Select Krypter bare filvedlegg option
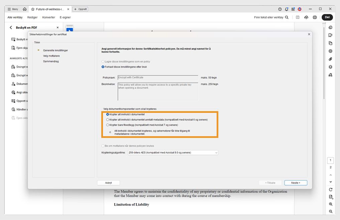Screen dimensions: 340x220 (x=142, y=125)
